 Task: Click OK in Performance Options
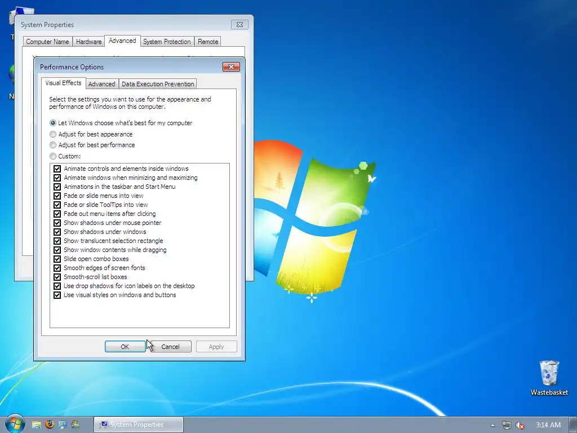coord(125,347)
